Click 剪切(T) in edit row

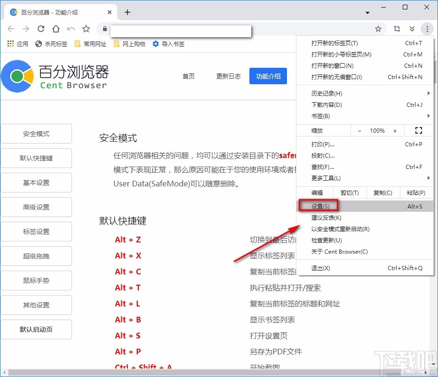350,193
